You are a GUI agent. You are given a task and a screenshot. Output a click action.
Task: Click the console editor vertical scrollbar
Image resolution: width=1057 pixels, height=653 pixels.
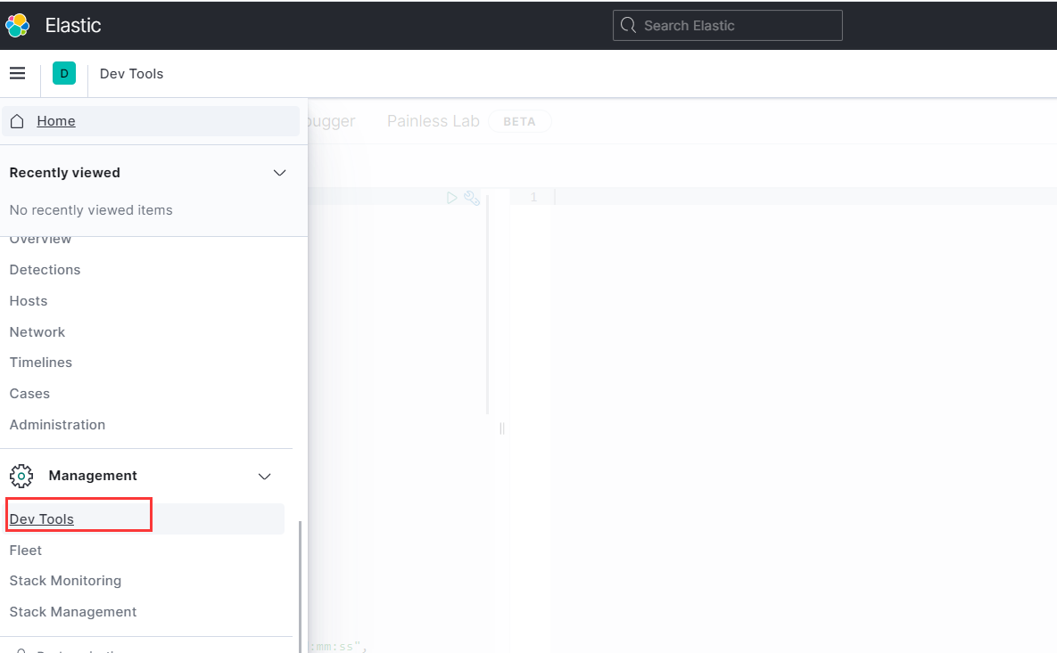(x=487, y=305)
